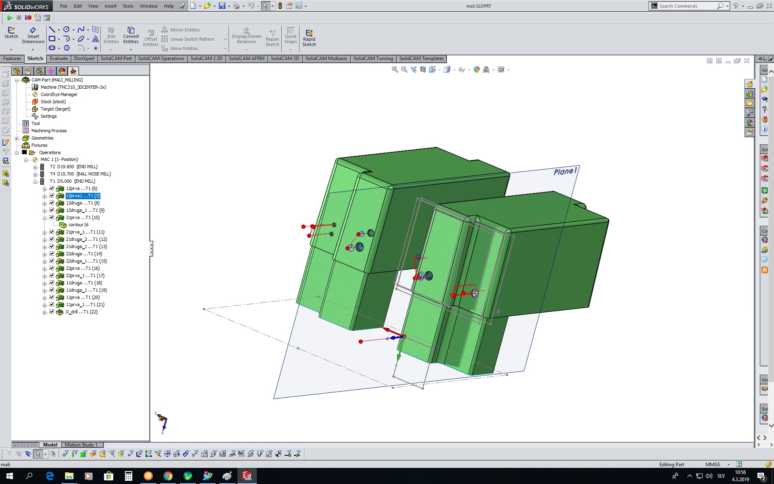This screenshot has width=774, height=484.
Task: Switch to the SolidCAM Operations tab
Action: 161,58
